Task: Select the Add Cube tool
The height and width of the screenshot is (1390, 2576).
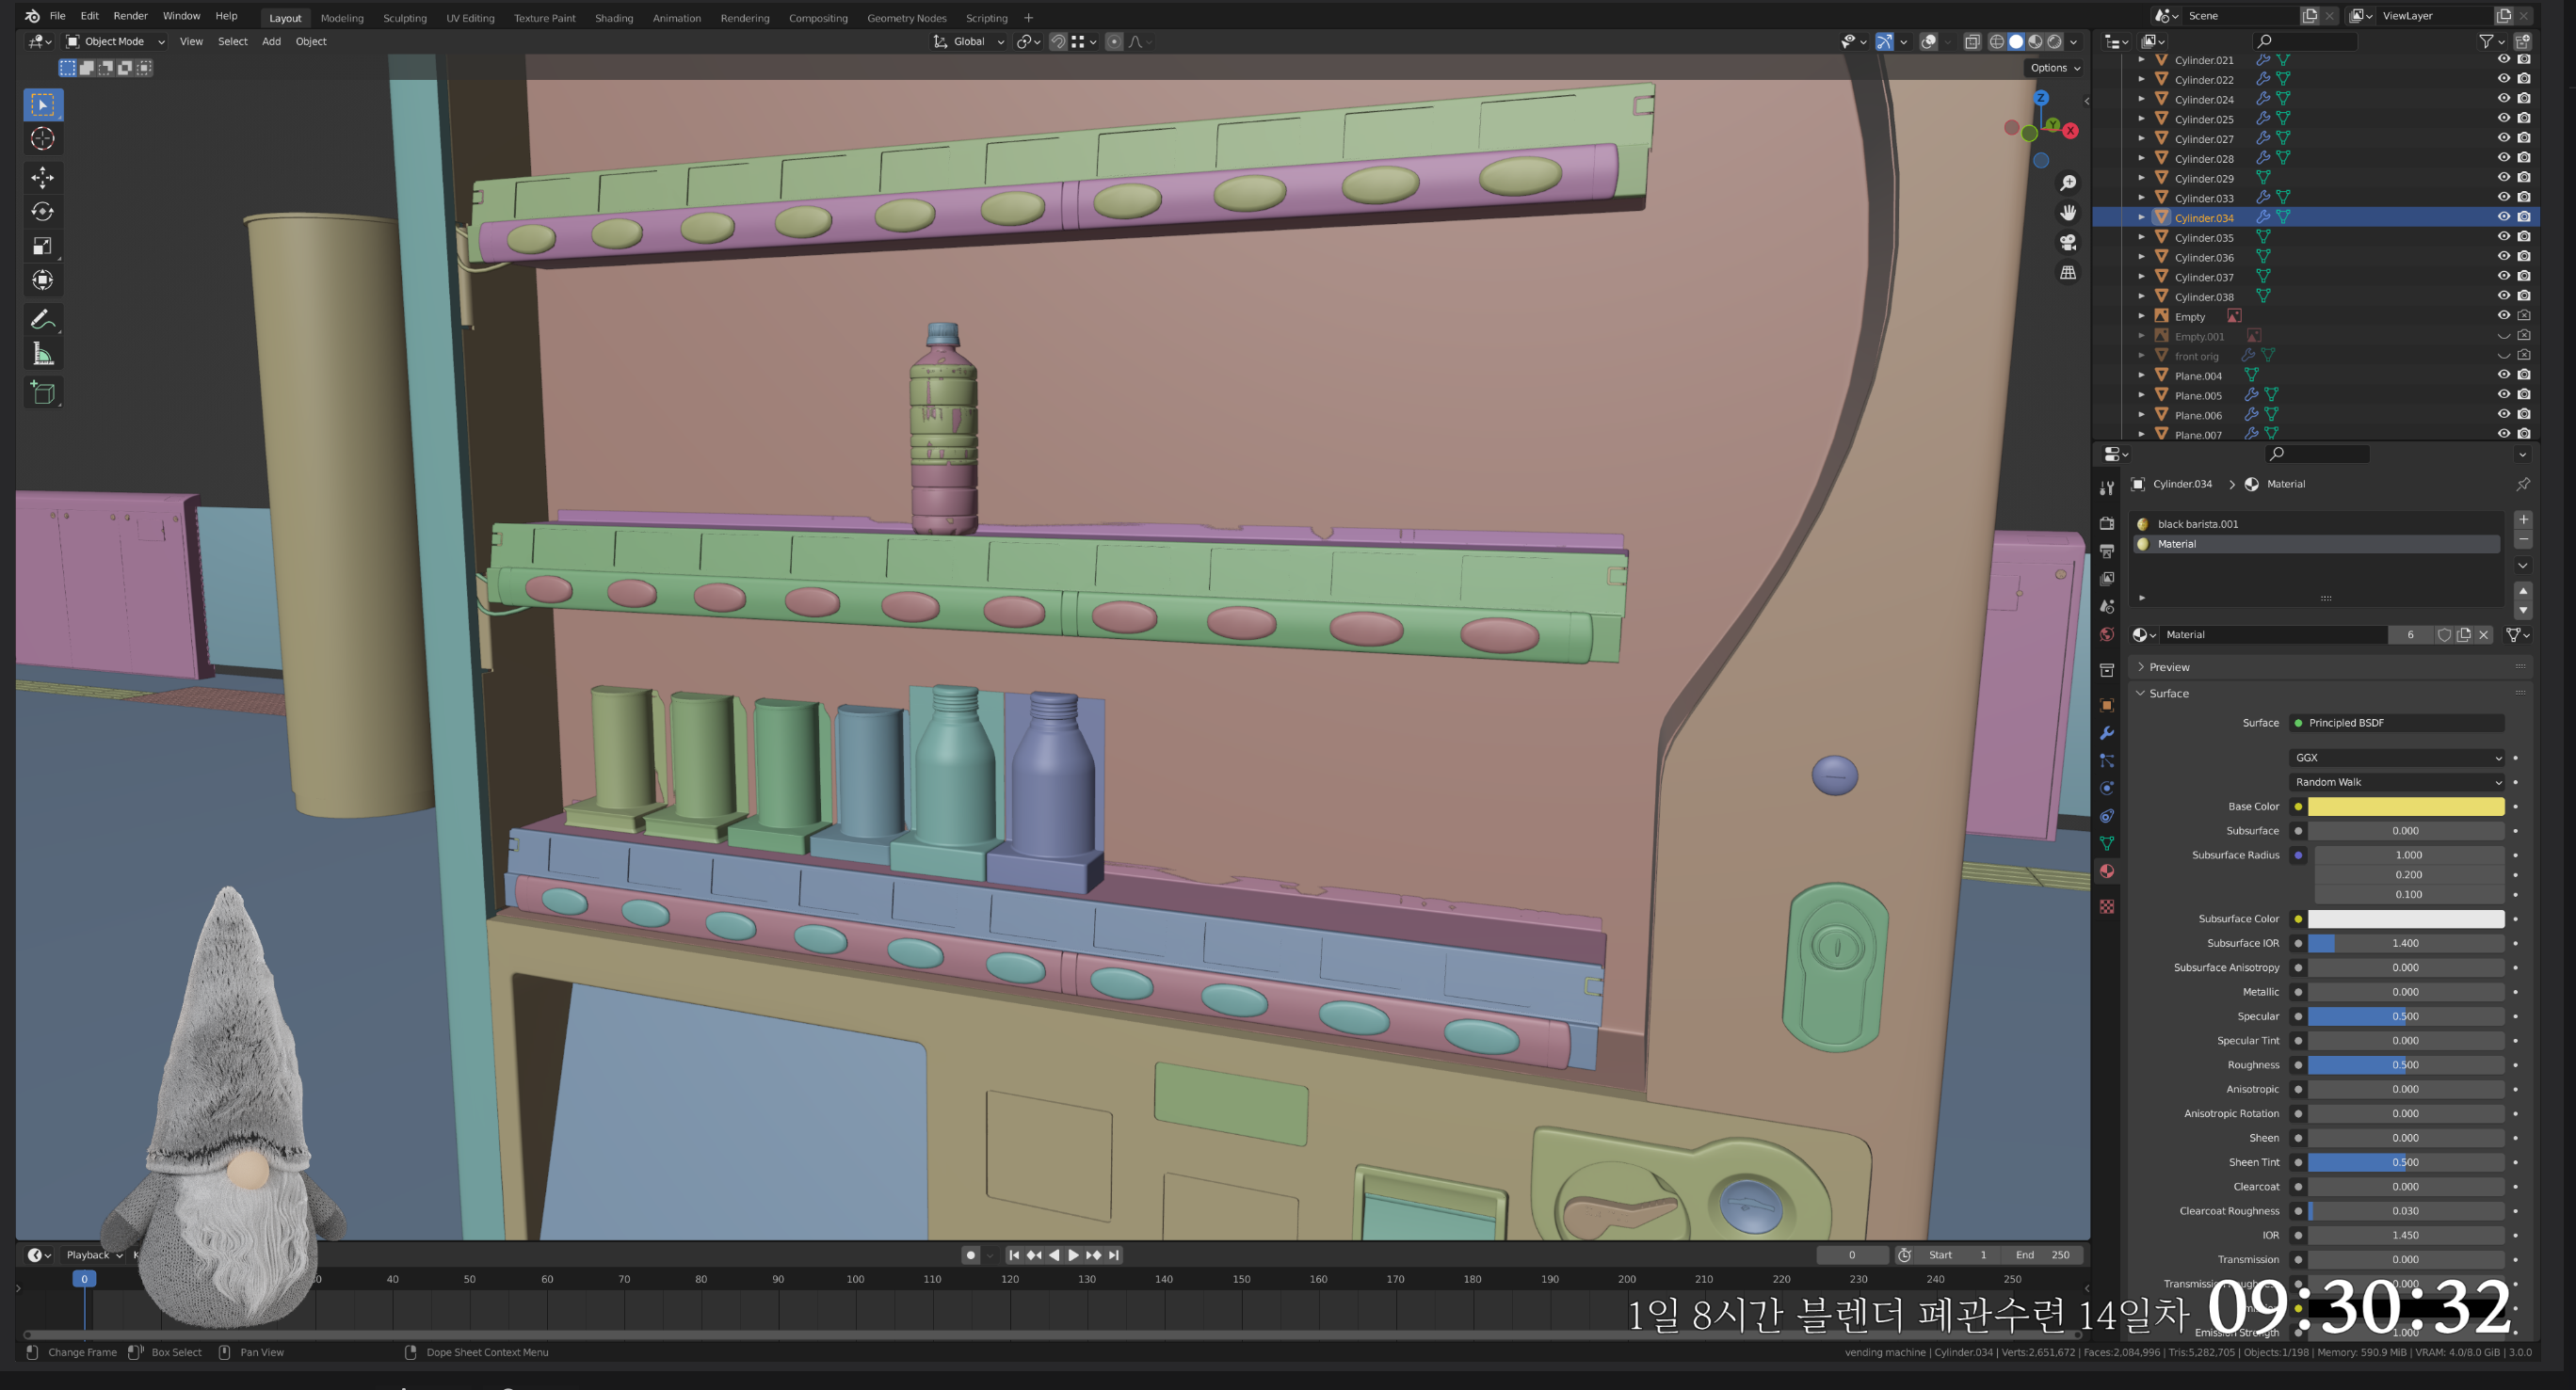Action: click(42, 392)
